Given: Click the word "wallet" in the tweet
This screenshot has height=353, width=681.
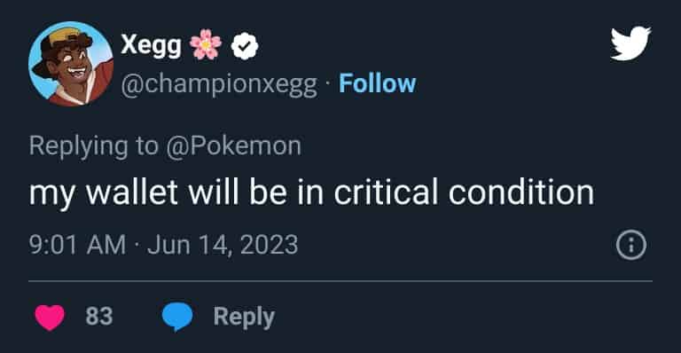Looking at the screenshot, I should (x=132, y=192).
